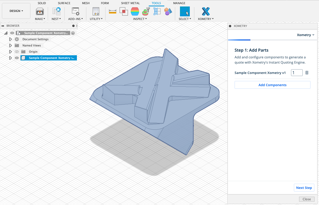This screenshot has width=319, height=205.
Task: Run the Zebra Analysis rainbow-striped icon
Action: pos(135,12)
